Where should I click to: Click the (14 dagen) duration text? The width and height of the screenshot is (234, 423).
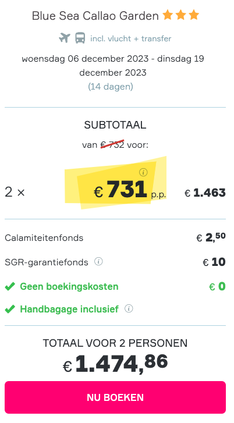[111, 87]
